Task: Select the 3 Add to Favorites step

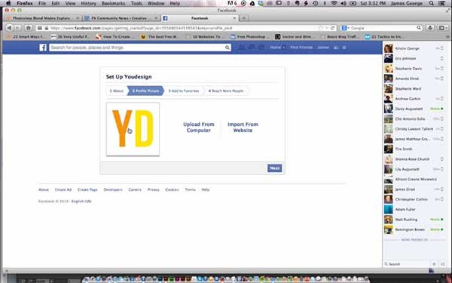Action: (184, 91)
